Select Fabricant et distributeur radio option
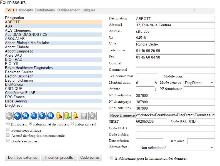This screenshot has width=220, height=166. (x=31, y=124)
